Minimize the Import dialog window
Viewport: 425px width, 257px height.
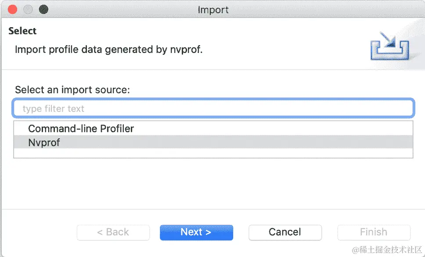pos(28,9)
